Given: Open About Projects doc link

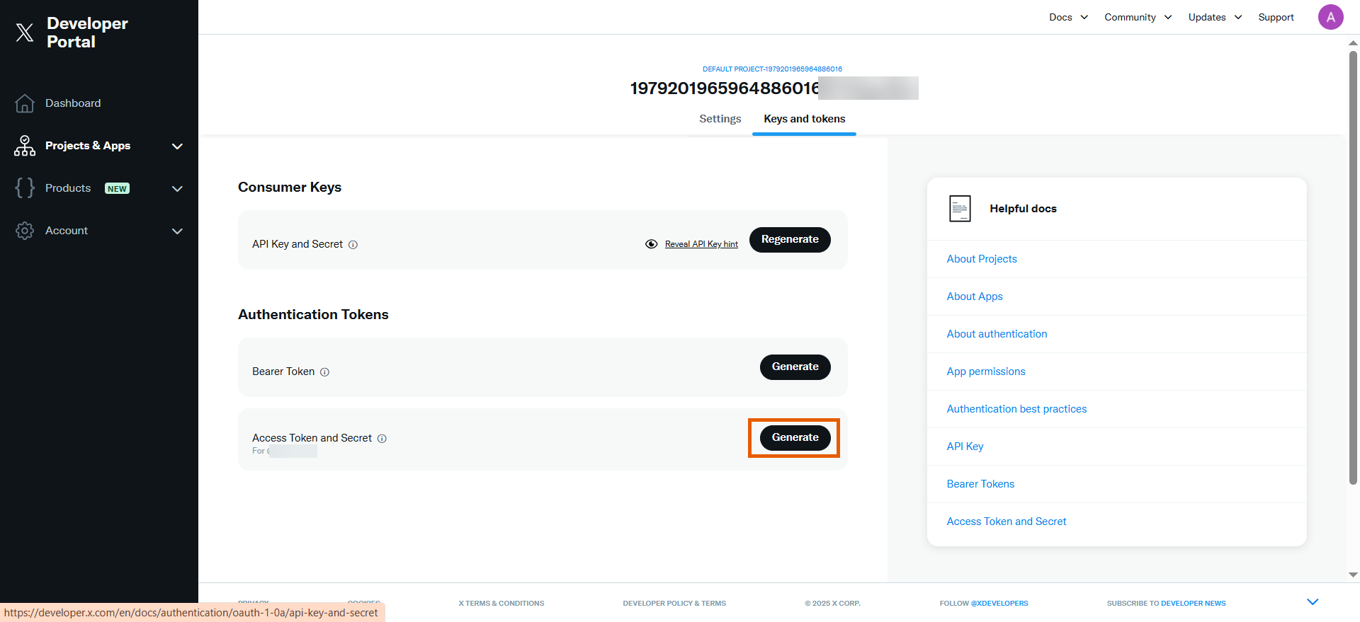Looking at the screenshot, I should tap(982, 259).
